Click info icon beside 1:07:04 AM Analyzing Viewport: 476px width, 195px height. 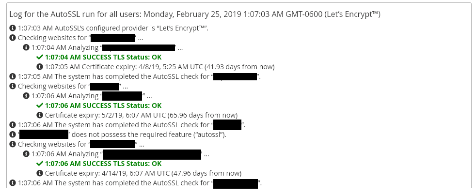click(x=26, y=47)
